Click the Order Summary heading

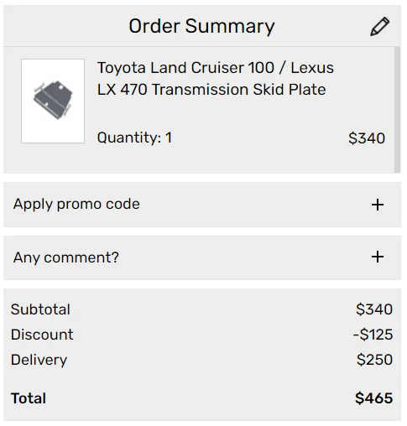coord(201,26)
